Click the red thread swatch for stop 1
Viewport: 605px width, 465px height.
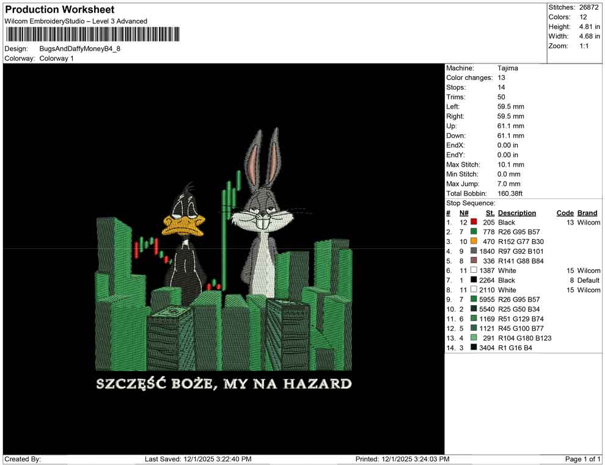coord(474,222)
